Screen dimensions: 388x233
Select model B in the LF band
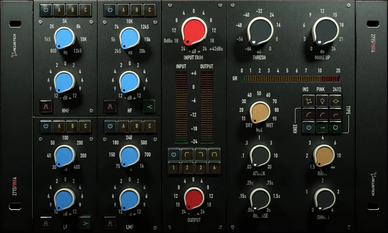72,126
